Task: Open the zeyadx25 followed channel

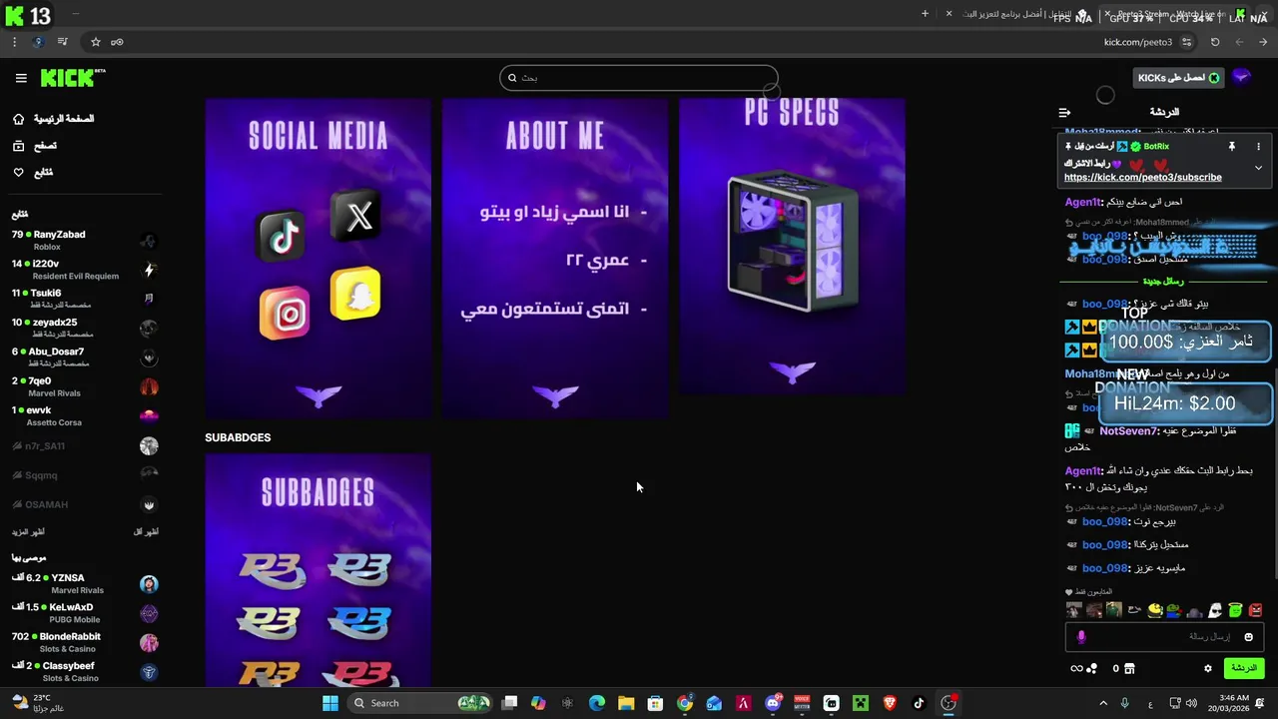Action: click(84, 329)
